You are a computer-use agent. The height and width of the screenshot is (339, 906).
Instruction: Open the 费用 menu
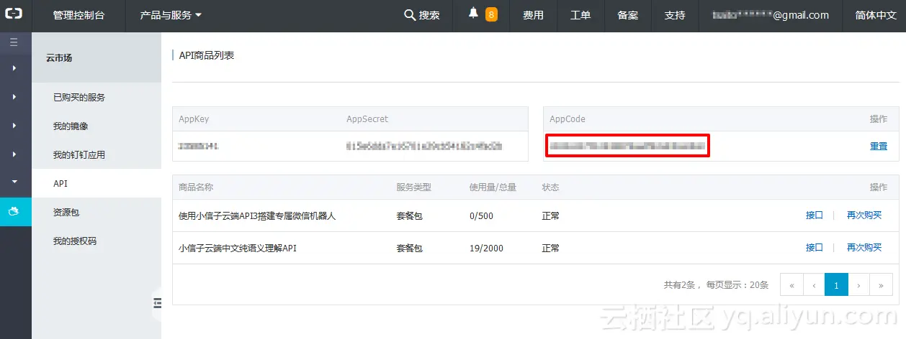(533, 15)
